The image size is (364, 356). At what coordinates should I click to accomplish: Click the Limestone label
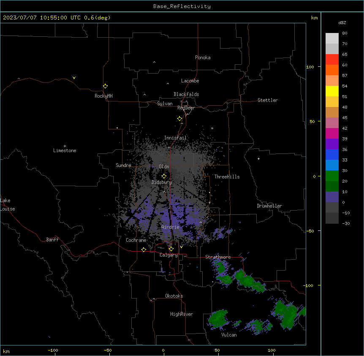(x=65, y=151)
